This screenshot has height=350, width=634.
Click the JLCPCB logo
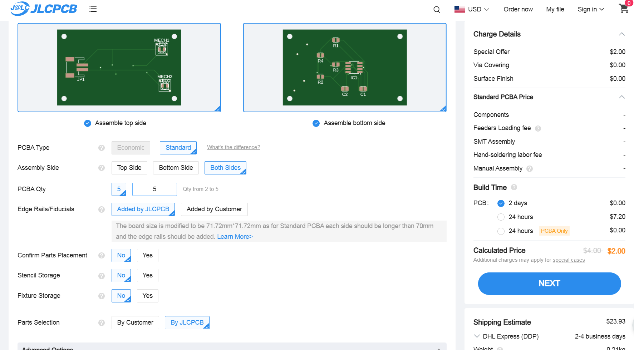click(44, 9)
